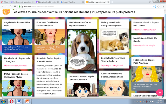Open Alessandra Marturano baby avatar image
The height and width of the screenshot is (104, 166).
click(x=114, y=88)
